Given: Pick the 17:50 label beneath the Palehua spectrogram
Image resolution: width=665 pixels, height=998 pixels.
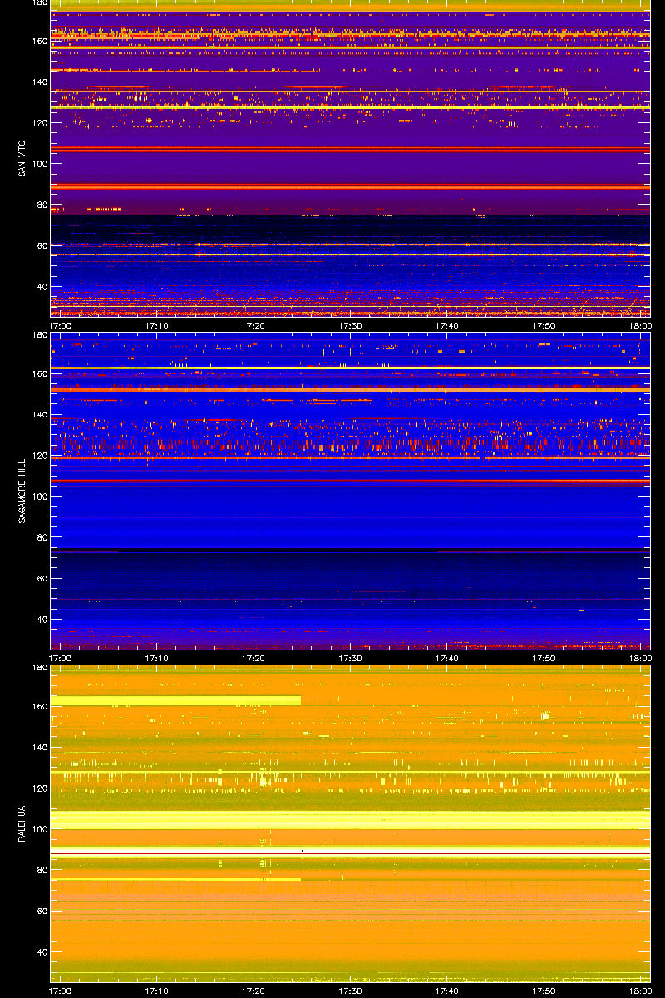Looking at the screenshot, I should [544, 991].
